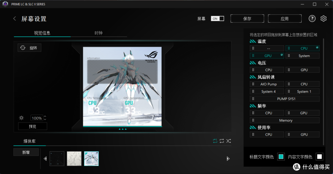Select AIO Pump fan speed item
This screenshot has width=333, height=174.
[x=267, y=84]
